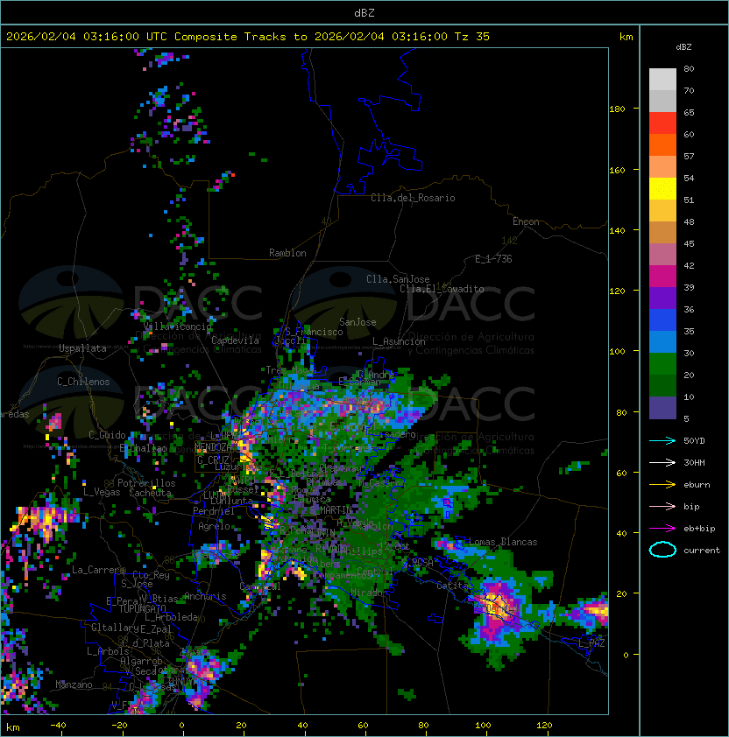The image size is (729, 737).
Task: Click the Lomas_Blancas place label
Action: click(x=503, y=542)
